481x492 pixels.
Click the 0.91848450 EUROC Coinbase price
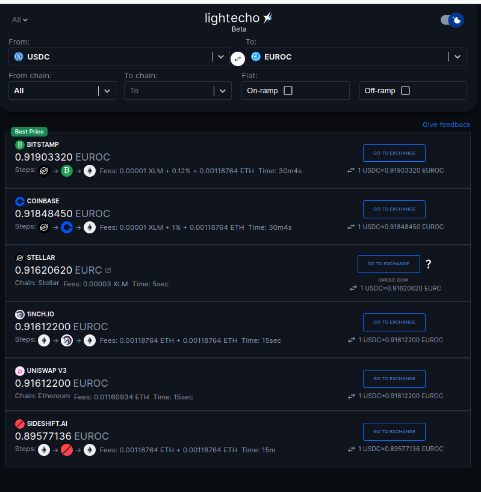[63, 214]
